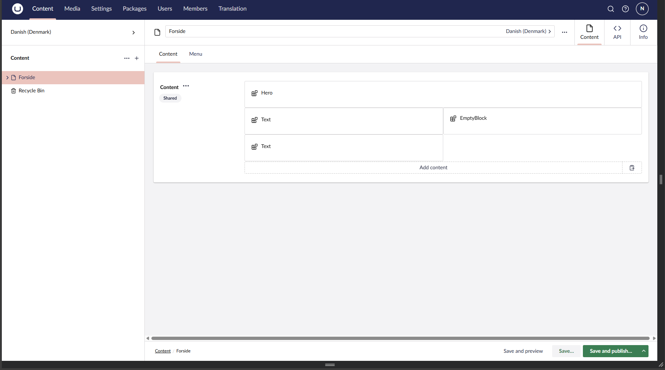Screen dimensions: 665x370
Task: Open the API workspace view
Action: (617, 32)
